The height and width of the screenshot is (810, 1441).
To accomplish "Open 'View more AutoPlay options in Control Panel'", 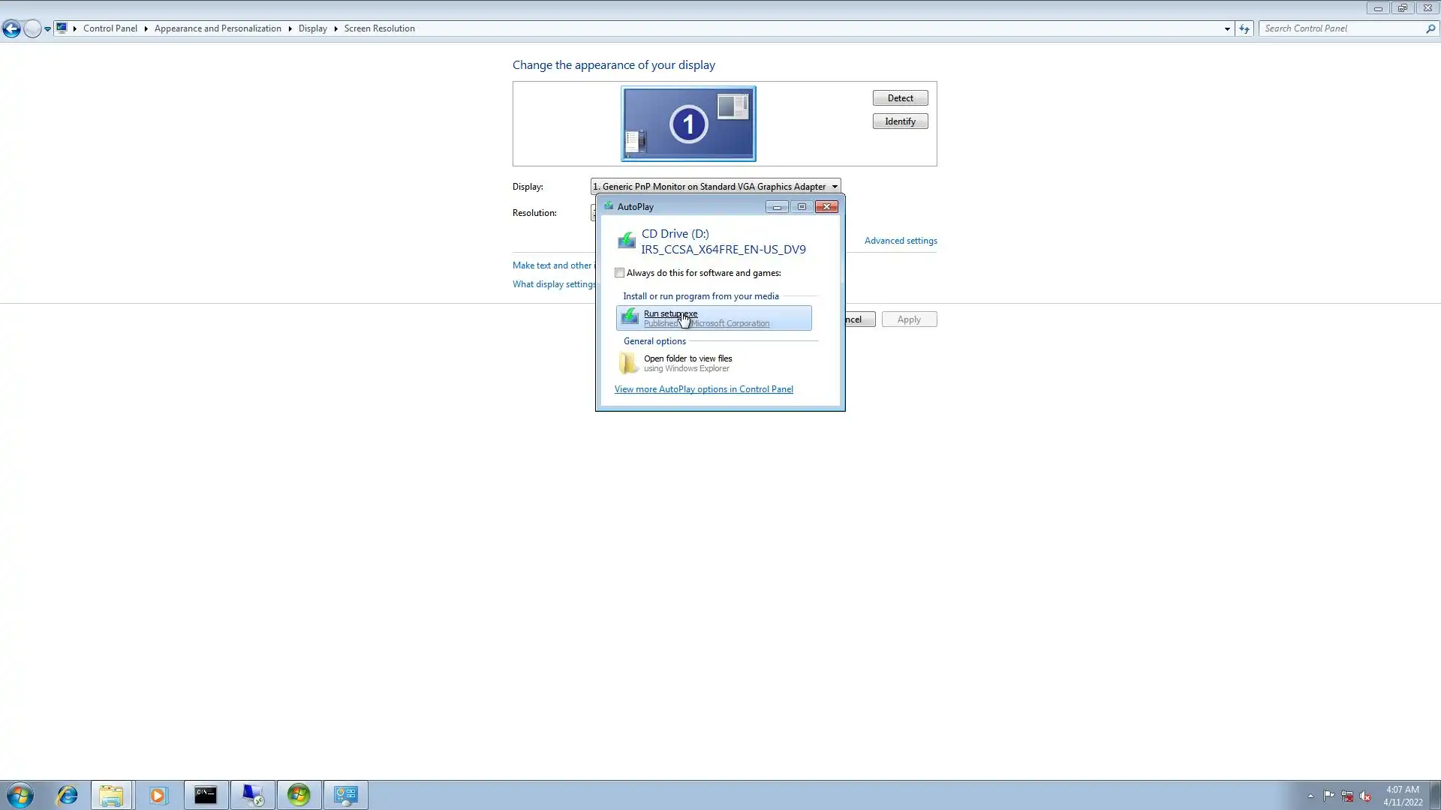I will [703, 389].
